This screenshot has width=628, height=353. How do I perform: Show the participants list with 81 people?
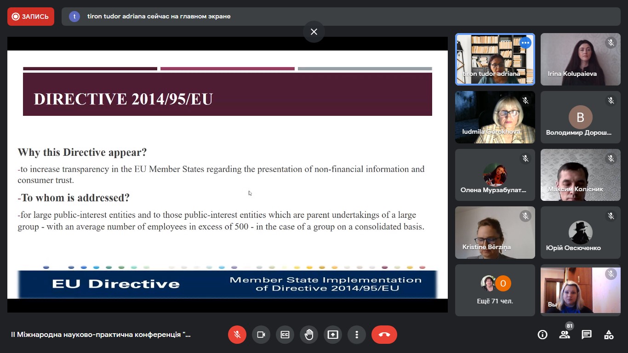pos(565,335)
